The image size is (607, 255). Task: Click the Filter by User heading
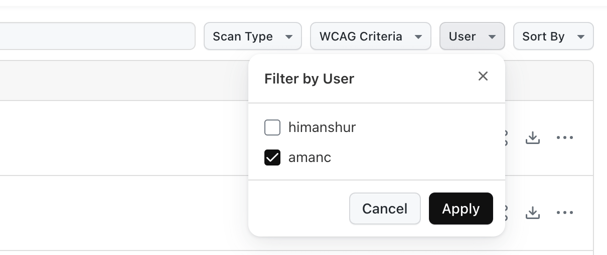309,79
